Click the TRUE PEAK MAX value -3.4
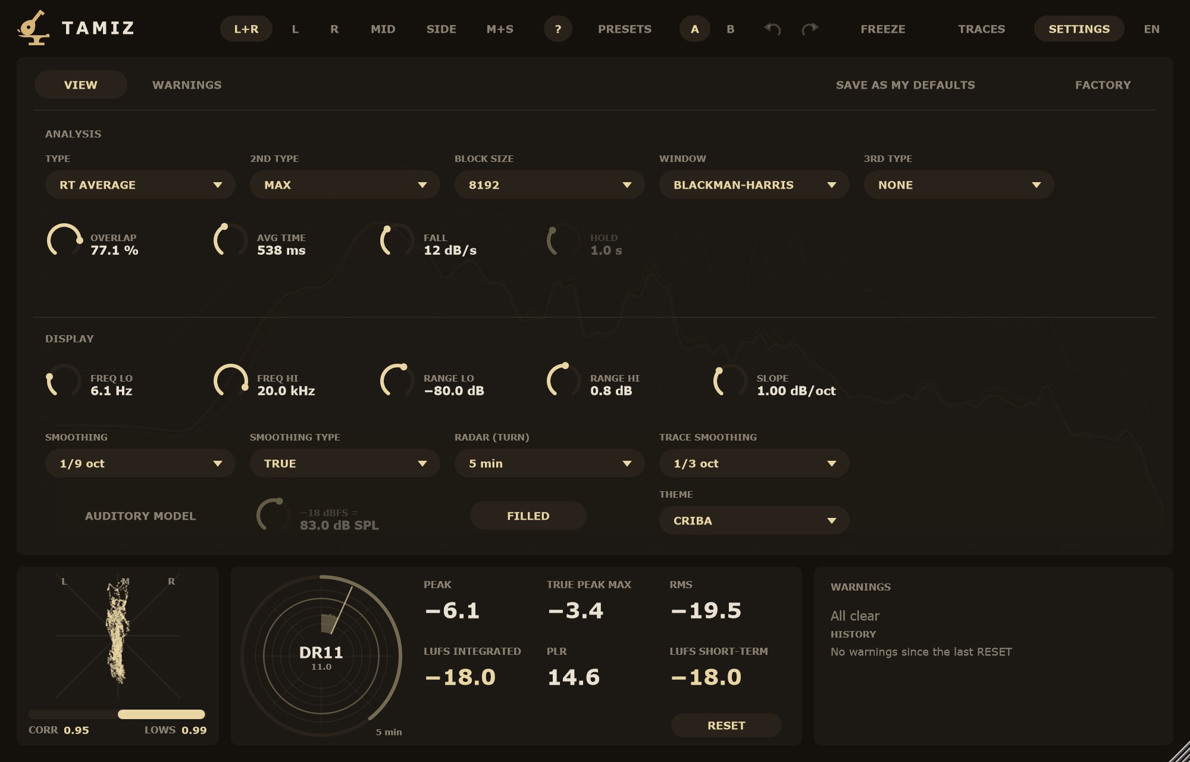Viewport: 1190px width, 762px height. tap(575, 611)
